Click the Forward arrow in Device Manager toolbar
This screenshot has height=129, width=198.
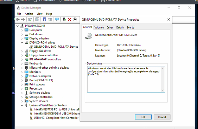(23, 19)
